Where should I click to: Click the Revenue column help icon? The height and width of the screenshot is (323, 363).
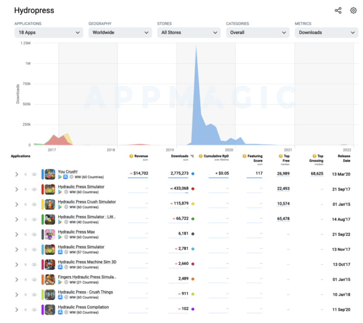pos(131,156)
